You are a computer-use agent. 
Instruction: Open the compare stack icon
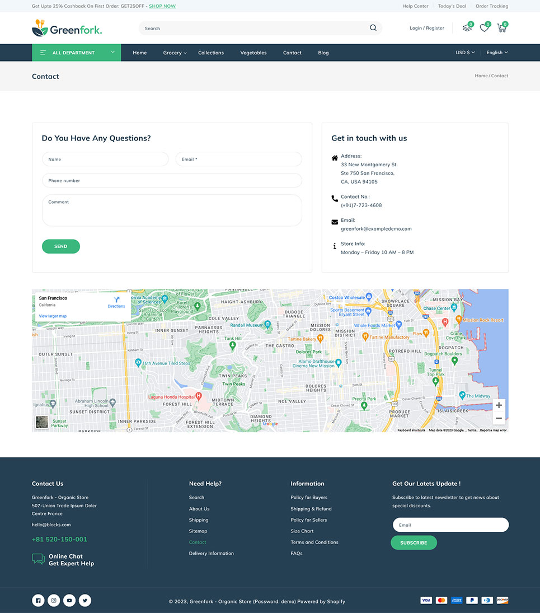coord(467,28)
